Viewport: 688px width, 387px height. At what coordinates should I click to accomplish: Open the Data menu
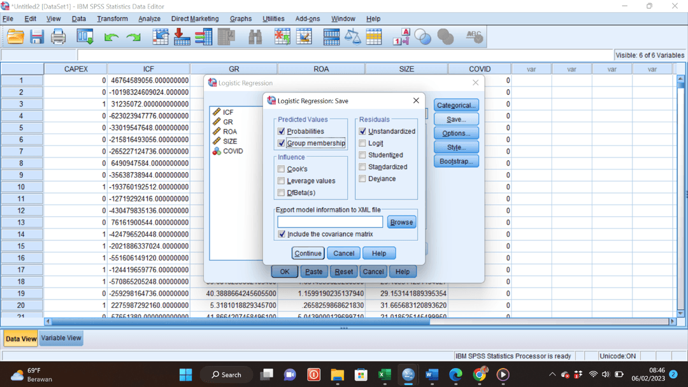[x=79, y=19]
